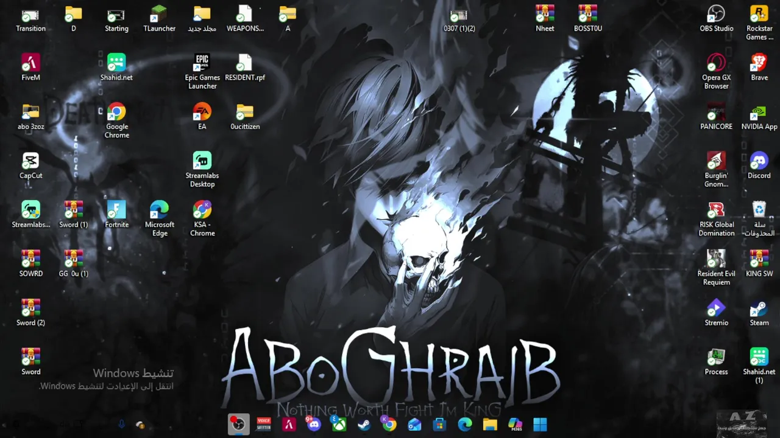
Task: Open the Discord desktop shortcut
Action: [x=759, y=166]
